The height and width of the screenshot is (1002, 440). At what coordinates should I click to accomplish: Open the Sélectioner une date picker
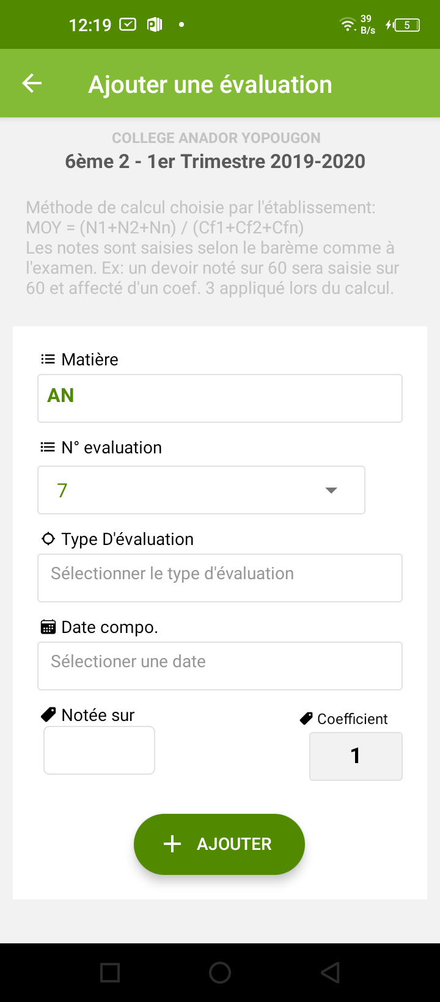point(220,665)
